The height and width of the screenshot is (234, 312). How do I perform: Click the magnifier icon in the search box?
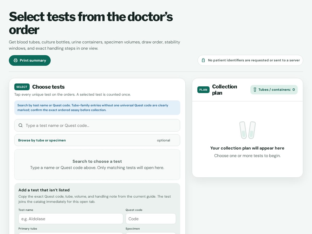(x=21, y=125)
